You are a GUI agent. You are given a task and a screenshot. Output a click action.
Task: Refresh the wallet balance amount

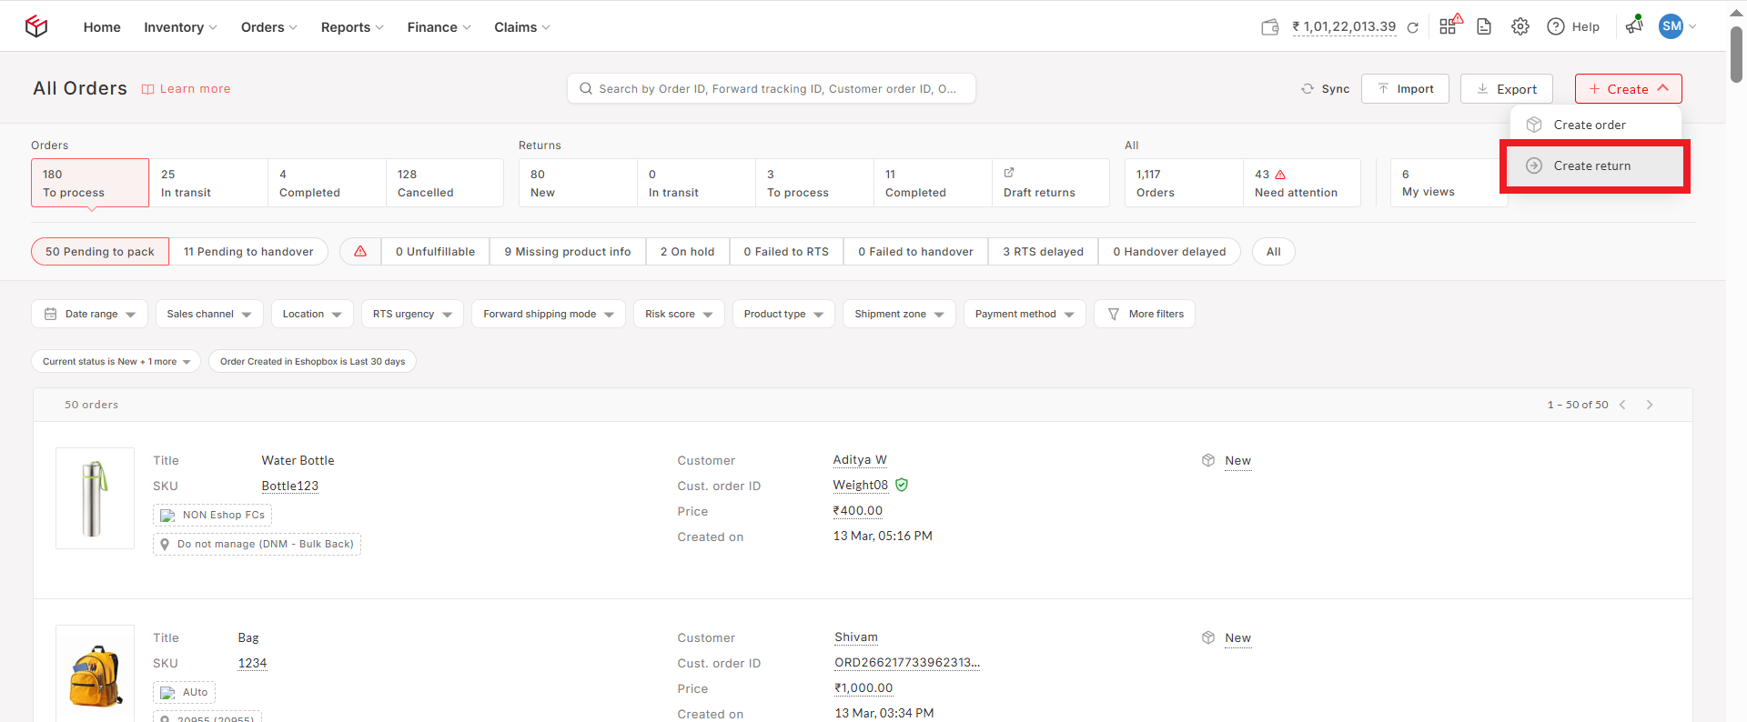[1413, 27]
